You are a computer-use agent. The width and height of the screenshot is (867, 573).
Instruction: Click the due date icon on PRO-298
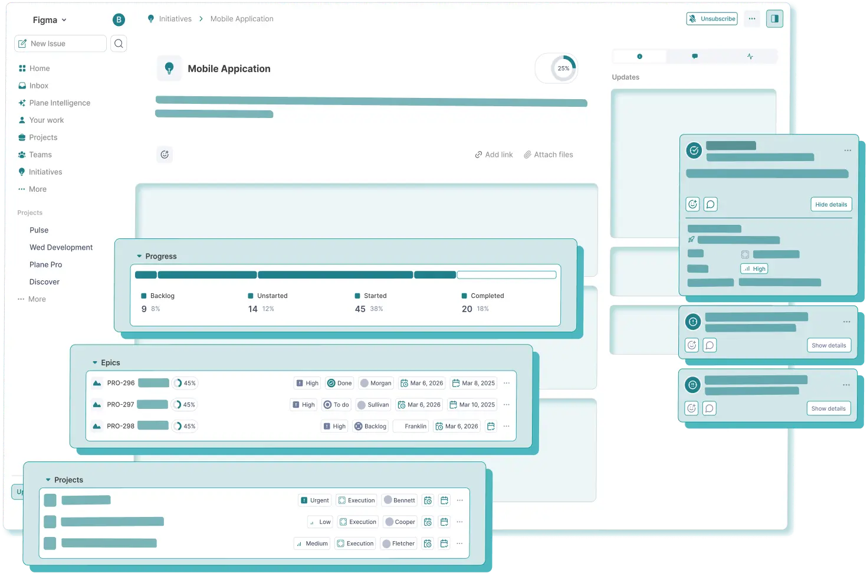[x=491, y=426]
